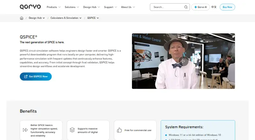Image resolution: width=255 pixels, height=140 pixels.
Task: Open the QSPICE breadcrumb link
Action: [91, 18]
